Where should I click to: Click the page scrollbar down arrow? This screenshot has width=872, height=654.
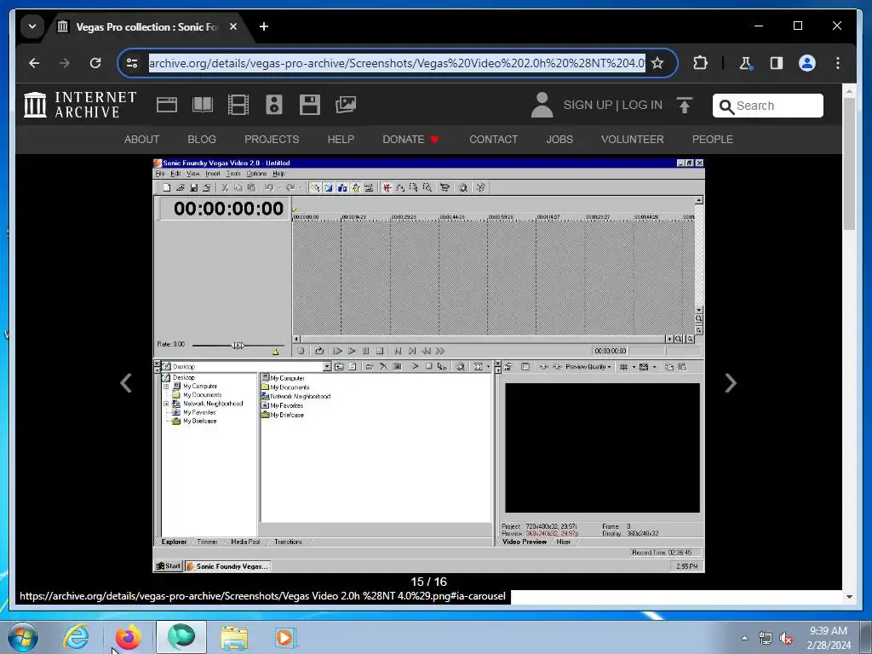[849, 597]
